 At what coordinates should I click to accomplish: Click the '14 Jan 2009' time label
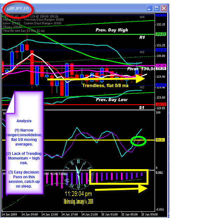(x=9, y=215)
